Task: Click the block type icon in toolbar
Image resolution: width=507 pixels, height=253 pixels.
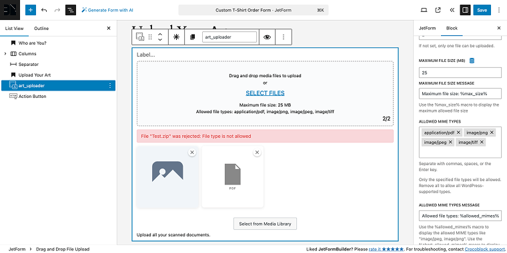Action: pyautogui.click(x=140, y=37)
